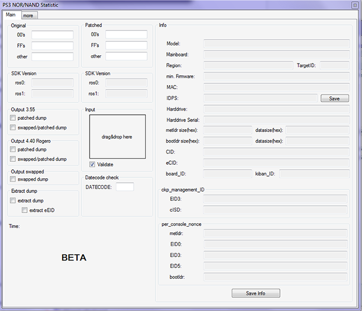Check swapped/patched dump under Output 3.55
Screen dimensions: 362x311
point(13,128)
